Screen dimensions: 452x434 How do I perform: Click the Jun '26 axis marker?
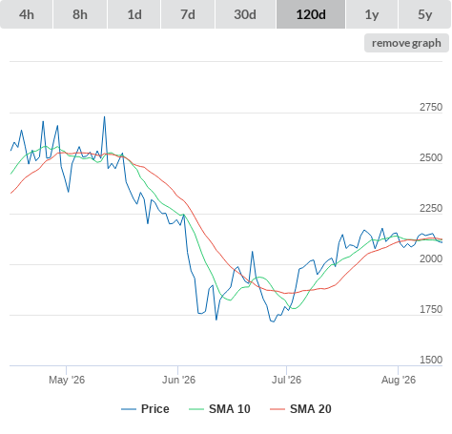(x=178, y=380)
